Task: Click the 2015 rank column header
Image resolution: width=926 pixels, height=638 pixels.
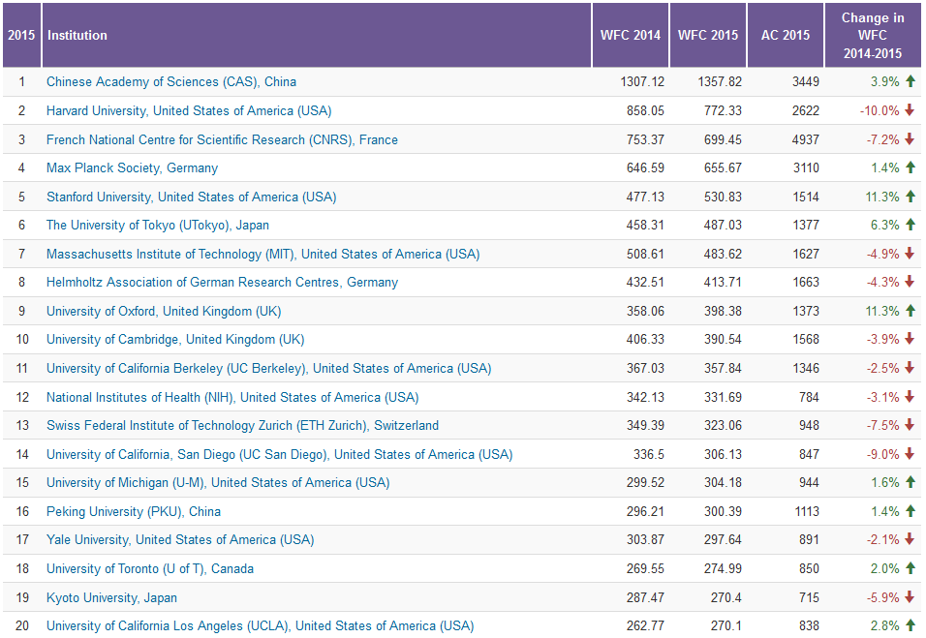Action: (21, 36)
